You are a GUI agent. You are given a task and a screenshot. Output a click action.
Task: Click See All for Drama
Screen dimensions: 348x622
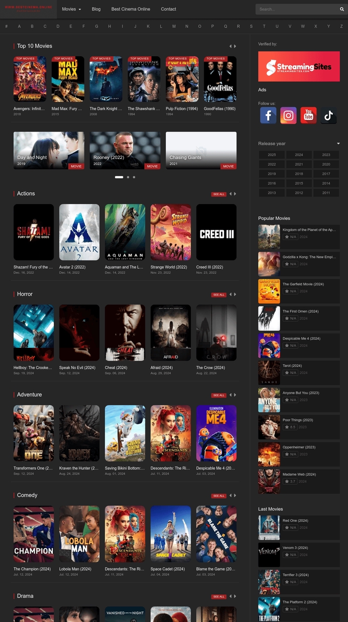click(219, 596)
